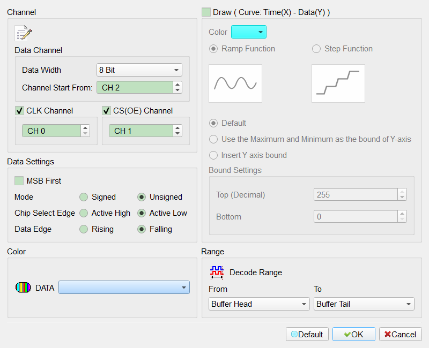Decrease the Channel Start From value
The image size is (429, 348).
(177, 90)
